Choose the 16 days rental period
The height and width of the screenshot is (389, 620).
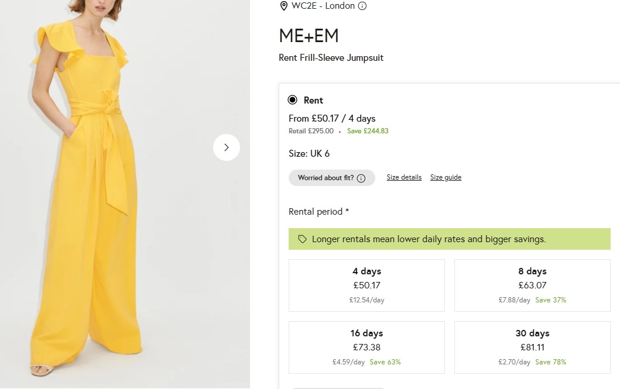pyautogui.click(x=366, y=346)
